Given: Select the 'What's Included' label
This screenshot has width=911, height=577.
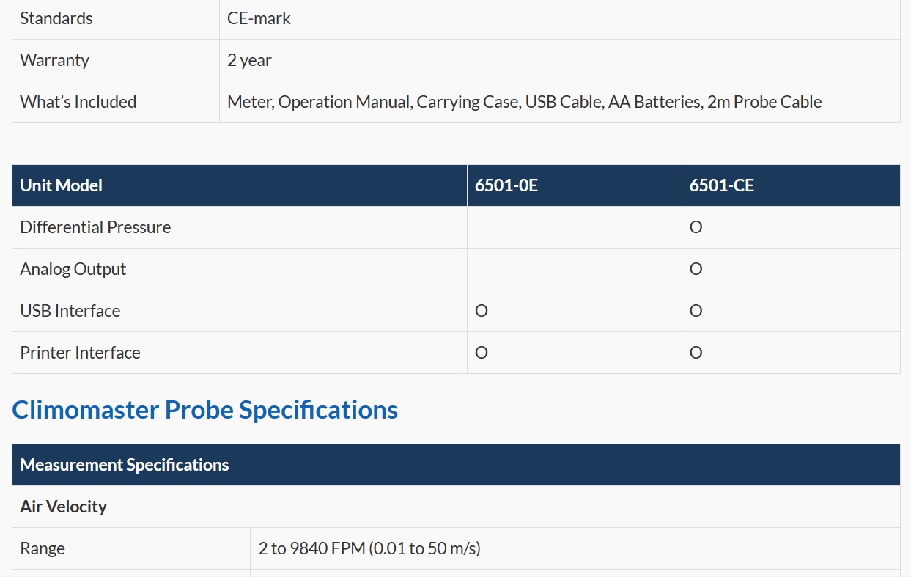Looking at the screenshot, I should click(x=78, y=102).
